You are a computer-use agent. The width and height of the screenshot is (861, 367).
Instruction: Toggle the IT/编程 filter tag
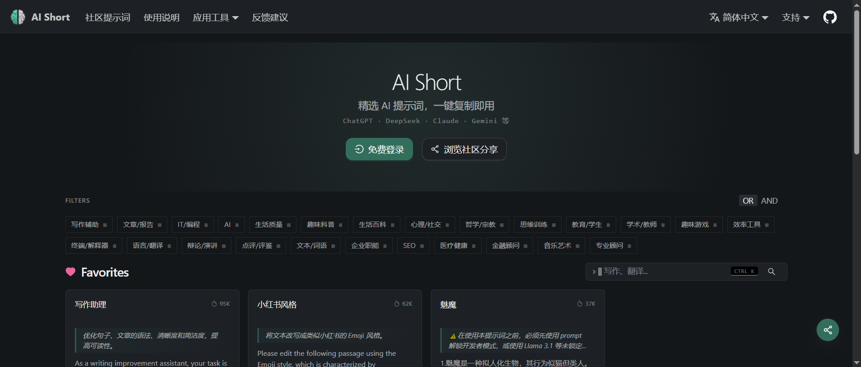(193, 225)
